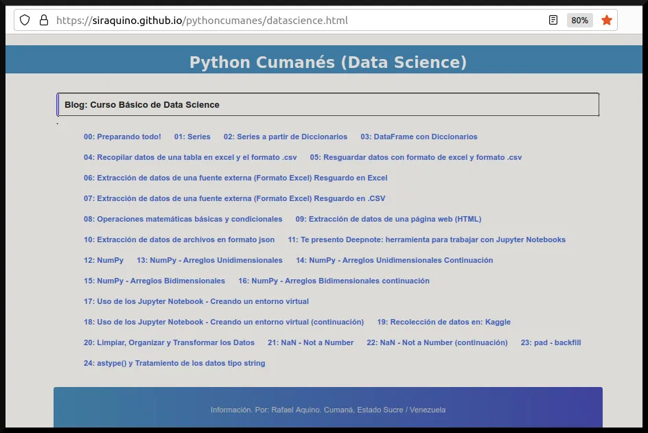Viewport: 648px width, 433px height.
Task: Open lesson 07 Resguardo en .CSV
Action: [234, 199]
